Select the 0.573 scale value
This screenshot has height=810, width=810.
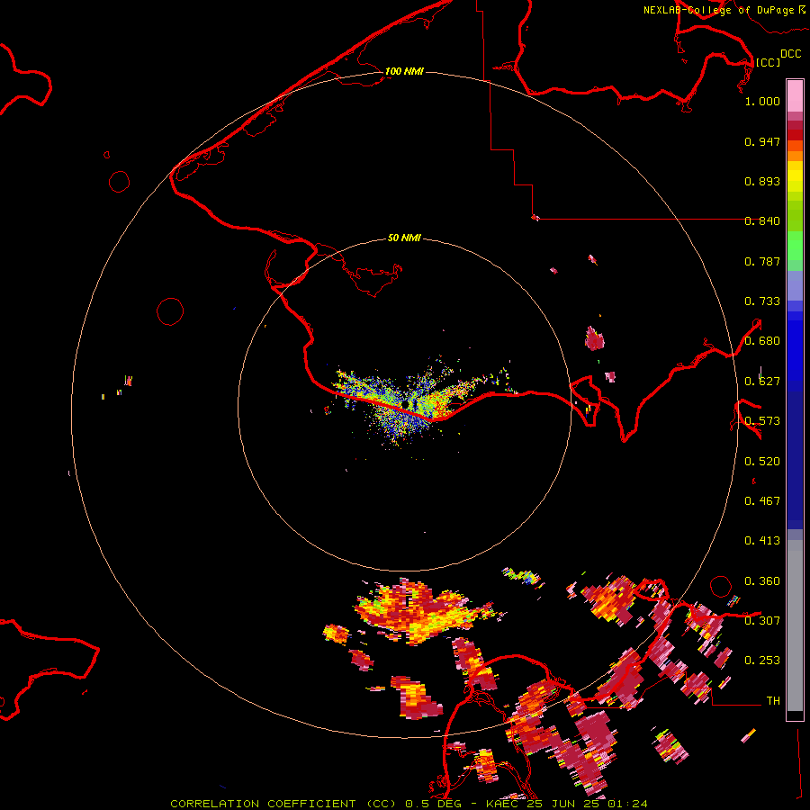point(762,421)
